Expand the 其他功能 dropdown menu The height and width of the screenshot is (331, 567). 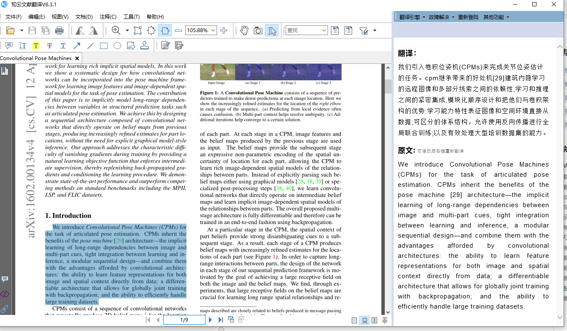click(x=496, y=17)
